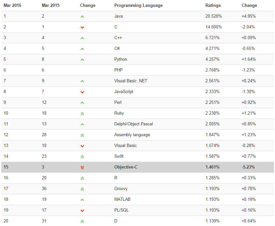Select the Programming Language column header
This screenshot has width=275, height=226.
click(x=138, y=6)
